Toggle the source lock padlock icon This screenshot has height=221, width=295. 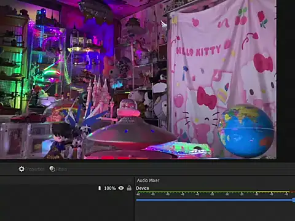click(129, 188)
